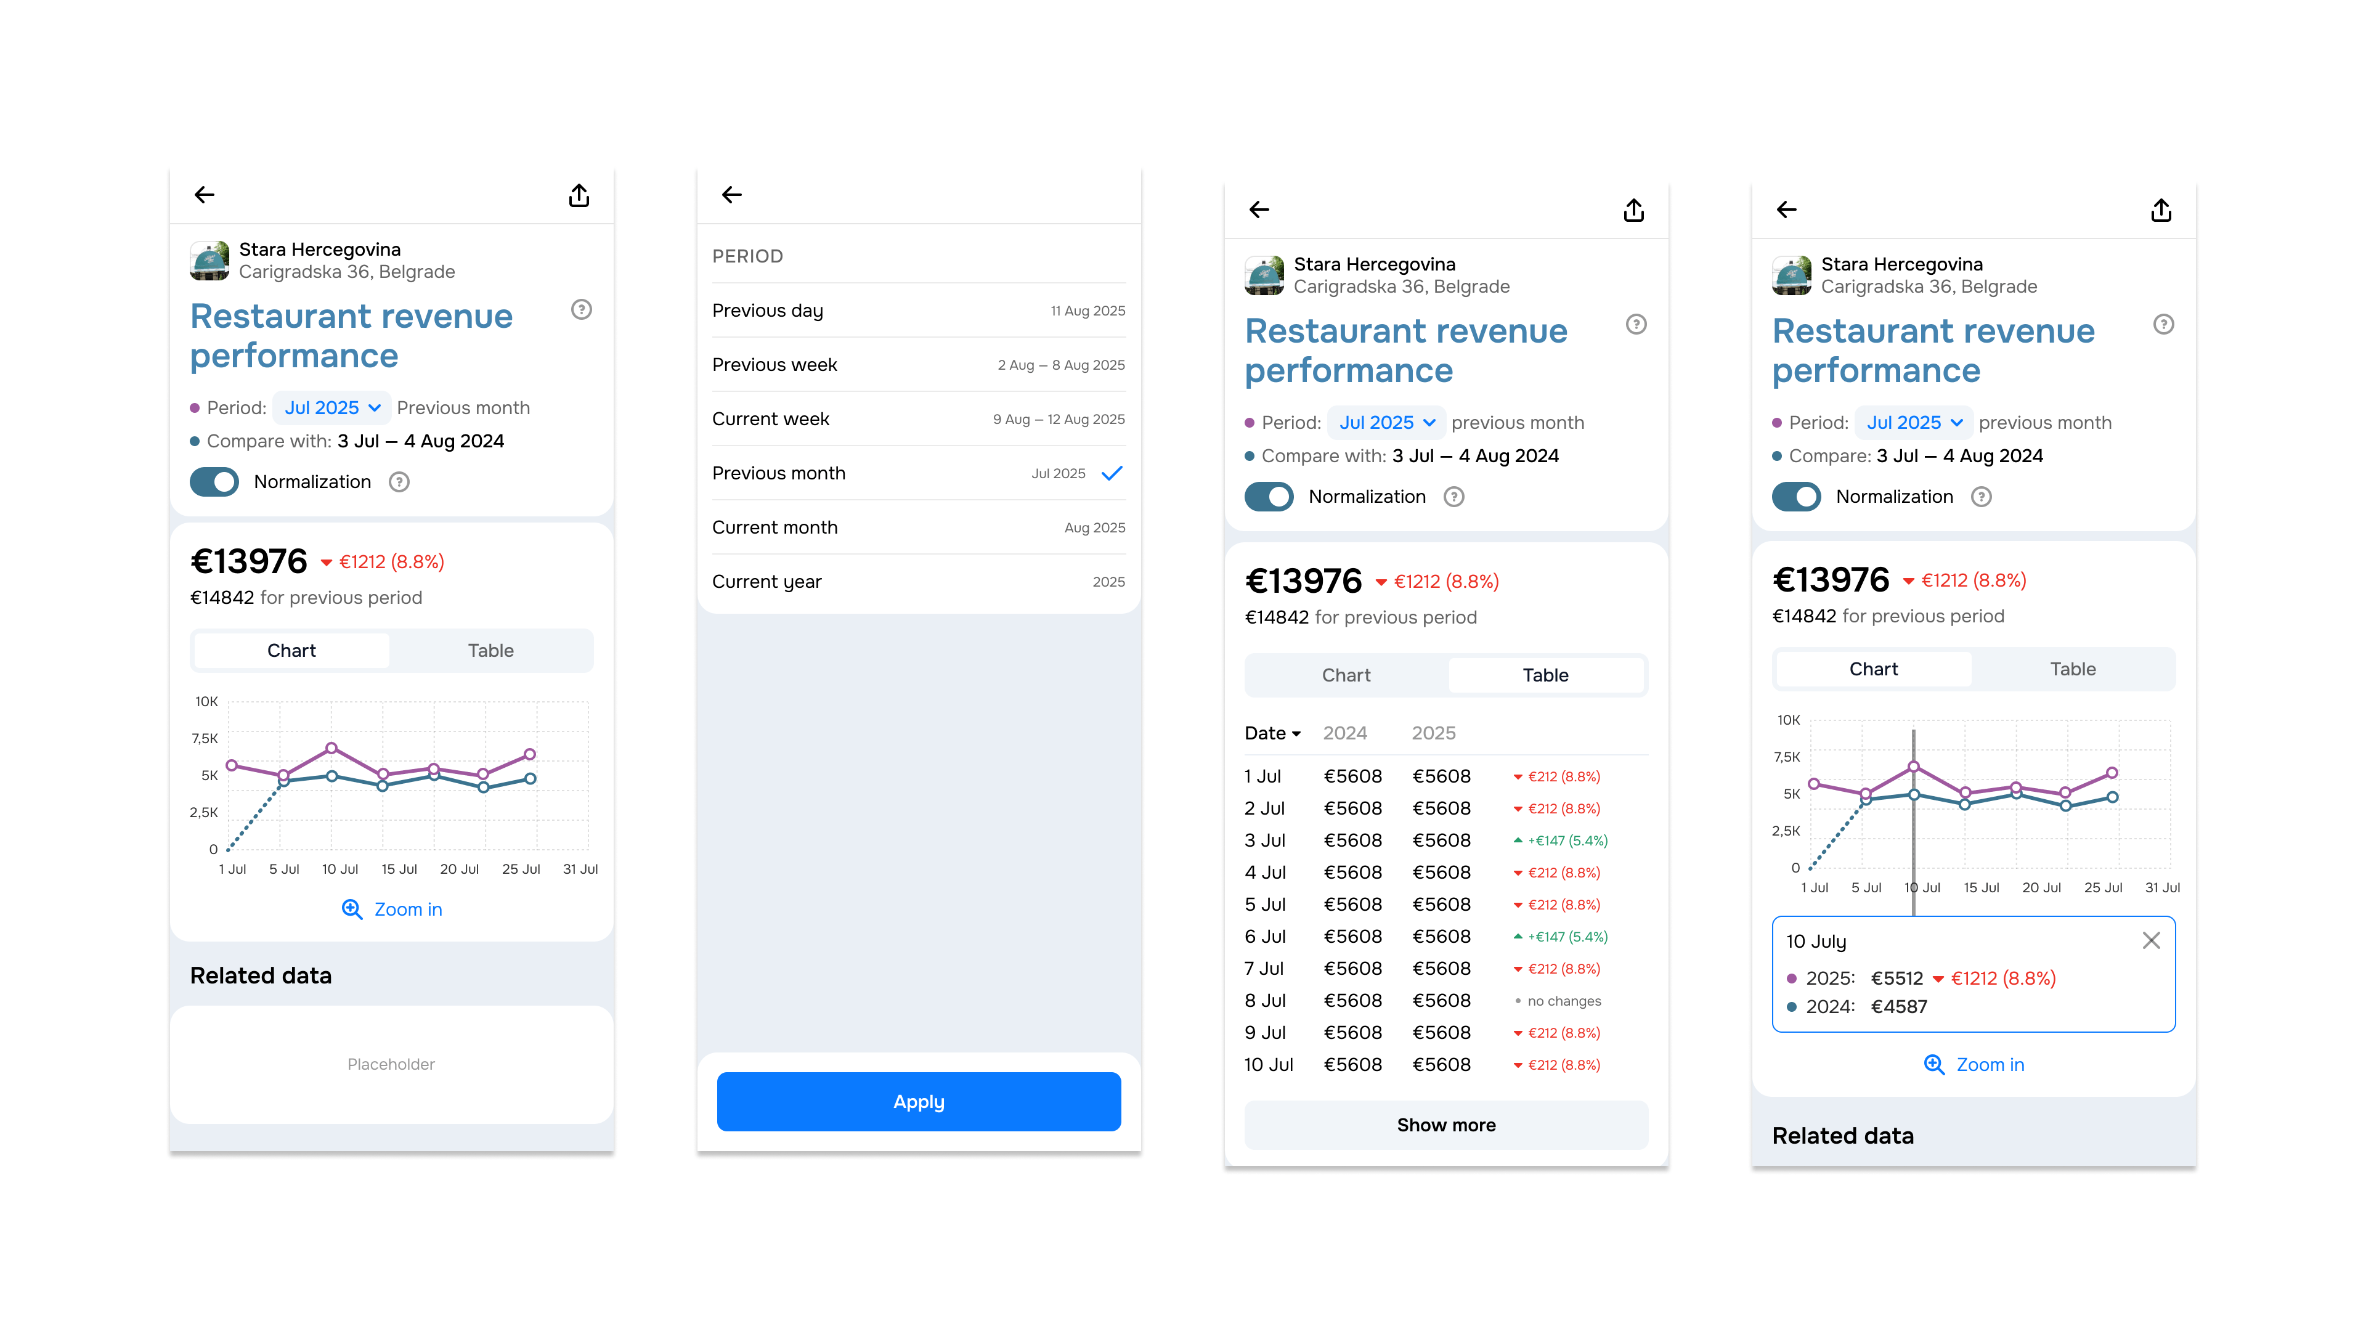Switch to Table tab on first screen
Image resolution: width=2366 pixels, height=1331 pixels.
tap(490, 650)
